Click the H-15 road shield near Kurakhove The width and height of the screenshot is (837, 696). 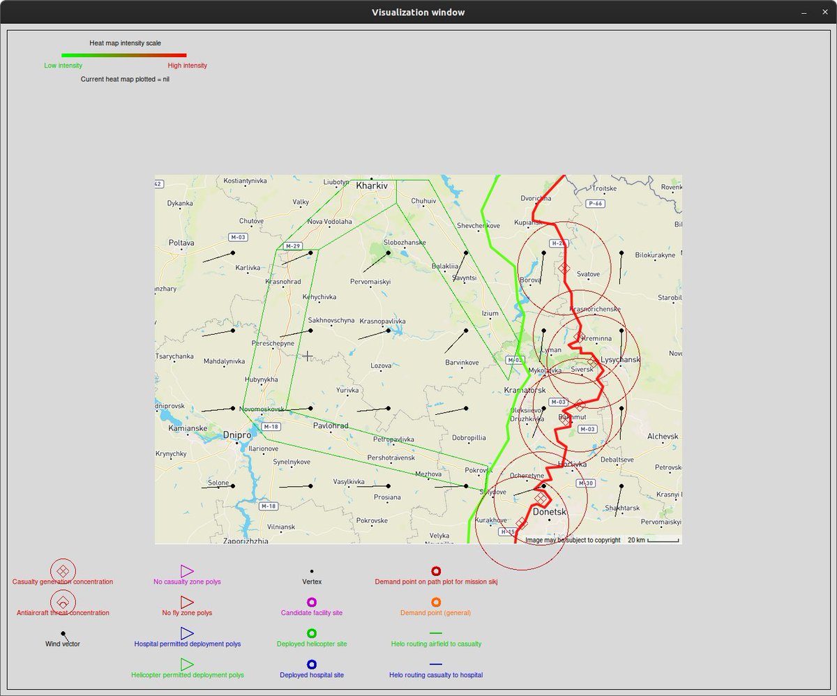[508, 531]
